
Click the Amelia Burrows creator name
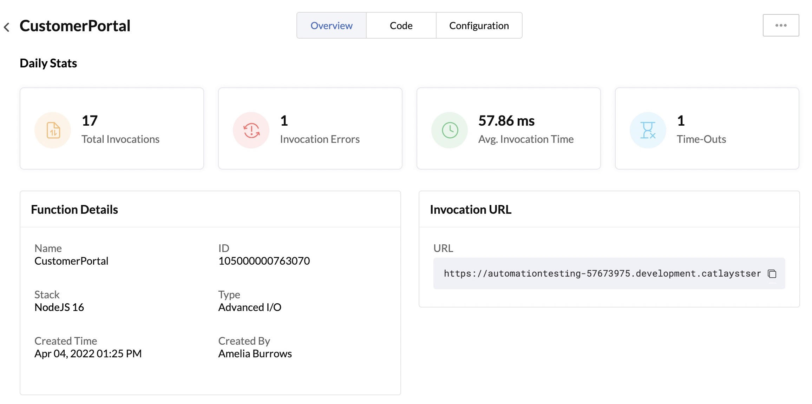[x=255, y=354]
